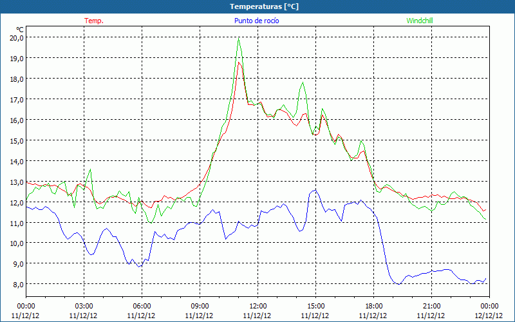Click the 18:00 time axis label
This screenshot has width=515, height=322.
pyautogui.click(x=373, y=307)
